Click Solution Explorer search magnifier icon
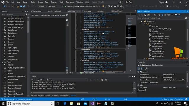Screen dimensions: 189x106 [x=186, y=18]
